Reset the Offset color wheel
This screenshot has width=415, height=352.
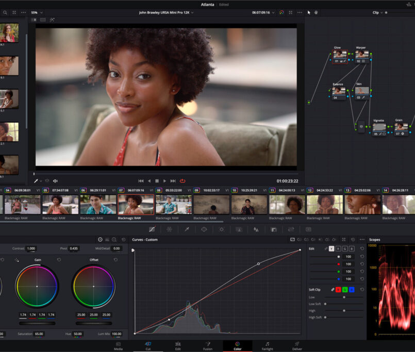coord(115,260)
